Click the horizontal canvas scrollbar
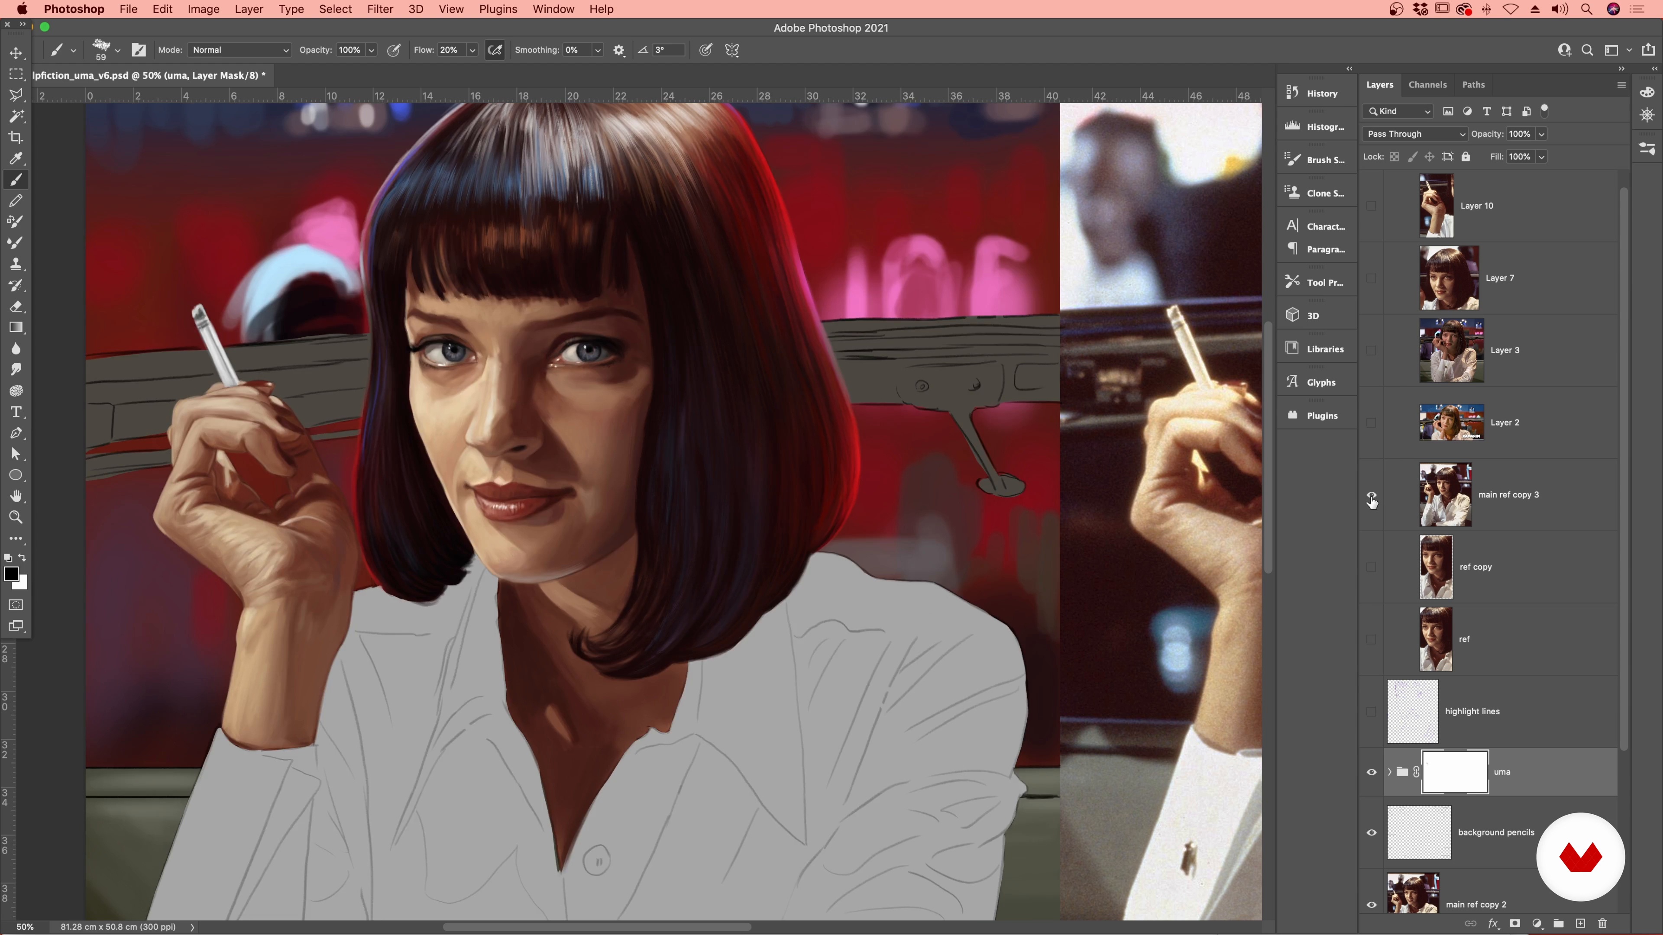1663x935 pixels. [596, 927]
